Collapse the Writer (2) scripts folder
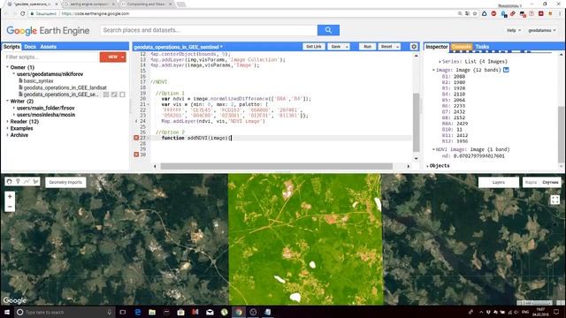The image size is (566, 318). click(x=8, y=101)
